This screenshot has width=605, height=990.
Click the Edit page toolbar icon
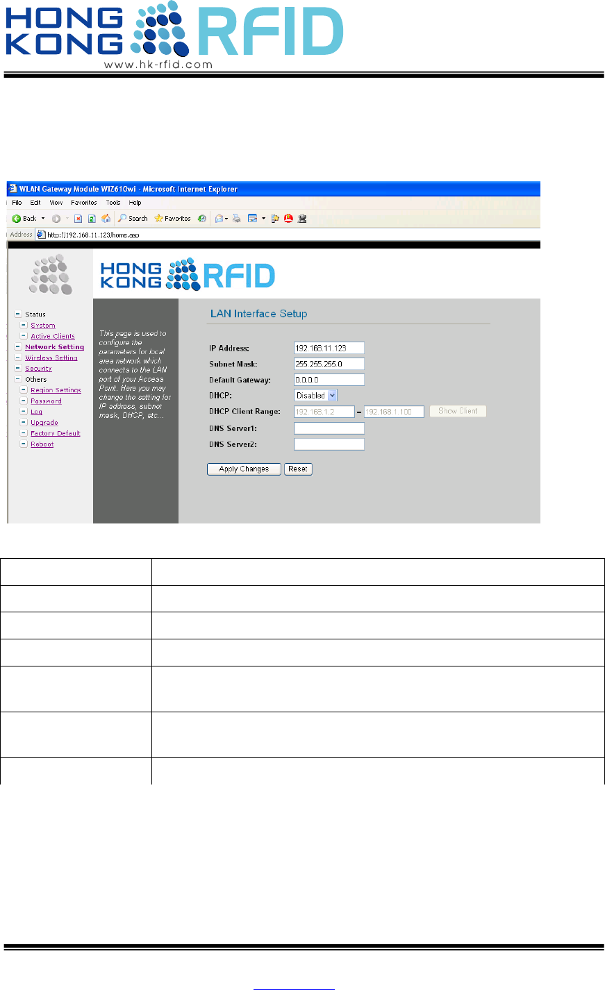coord(253,219)
